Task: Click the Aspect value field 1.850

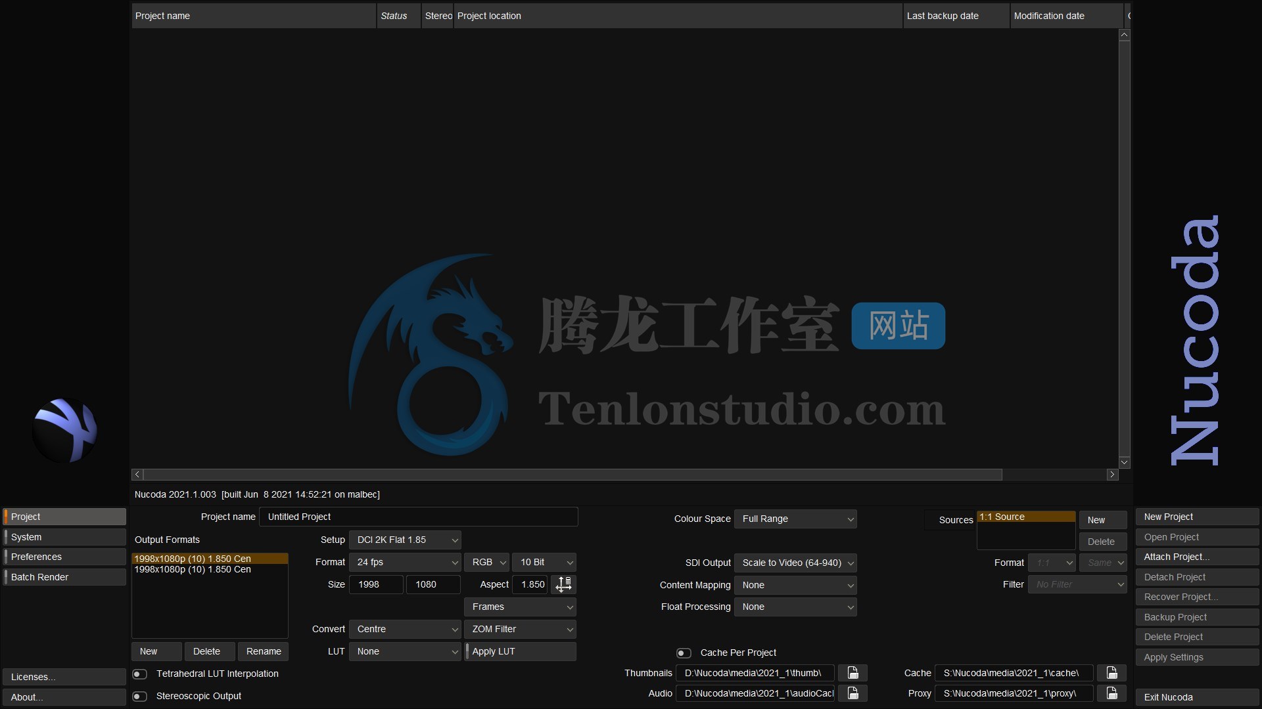Action: tap(530, 584)
